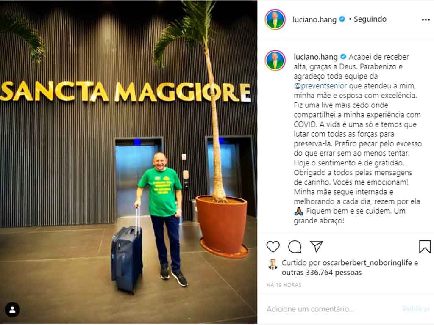Click the profile avatar beside the caption
434x325 pixels.
click(x=275, y=60)
